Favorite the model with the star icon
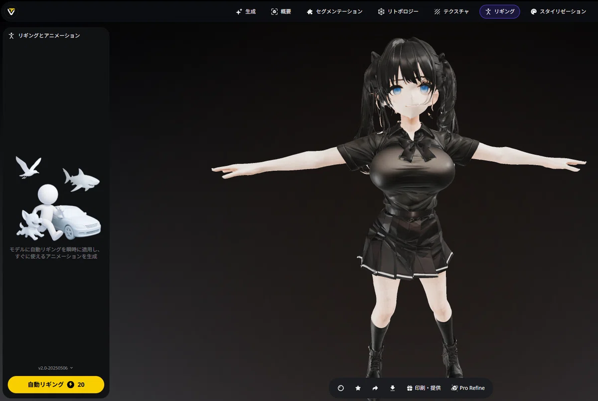598x401 pixels. [x=358, y=388]
